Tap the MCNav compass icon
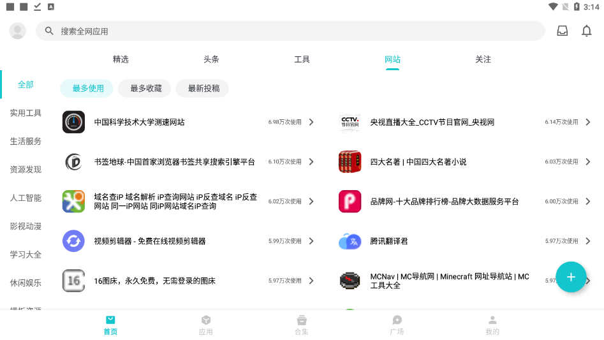 pos(350,281)
